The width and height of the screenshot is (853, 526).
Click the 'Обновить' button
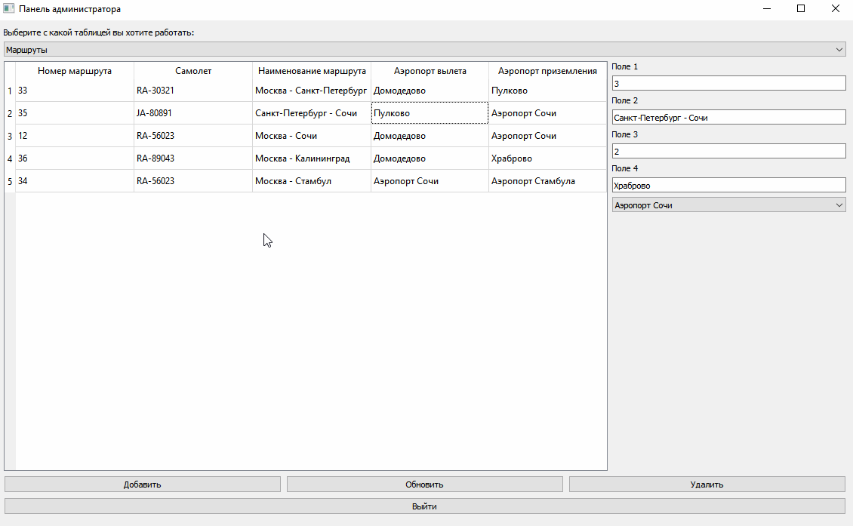(424, 484)
